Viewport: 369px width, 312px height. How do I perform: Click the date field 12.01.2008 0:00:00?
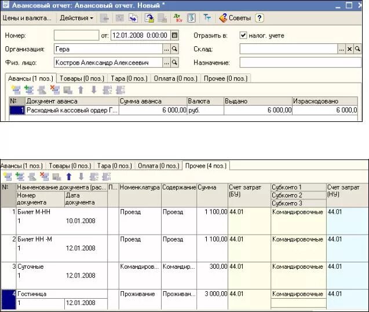(x=141, y=35)
